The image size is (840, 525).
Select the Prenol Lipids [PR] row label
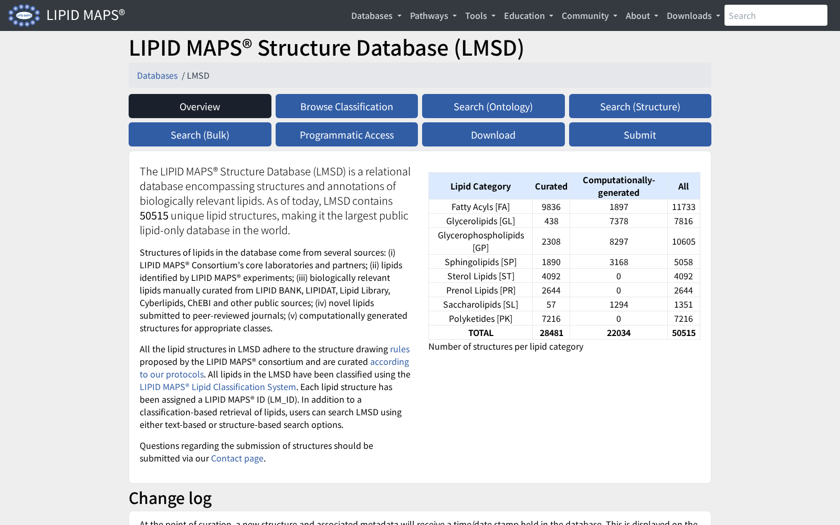480,290
